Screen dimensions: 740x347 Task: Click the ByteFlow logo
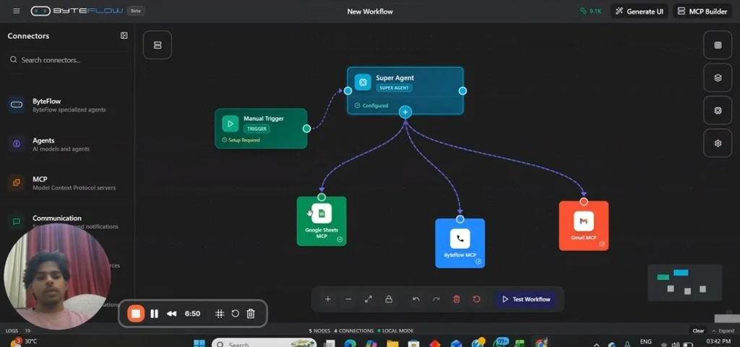(x=77, y=11)
